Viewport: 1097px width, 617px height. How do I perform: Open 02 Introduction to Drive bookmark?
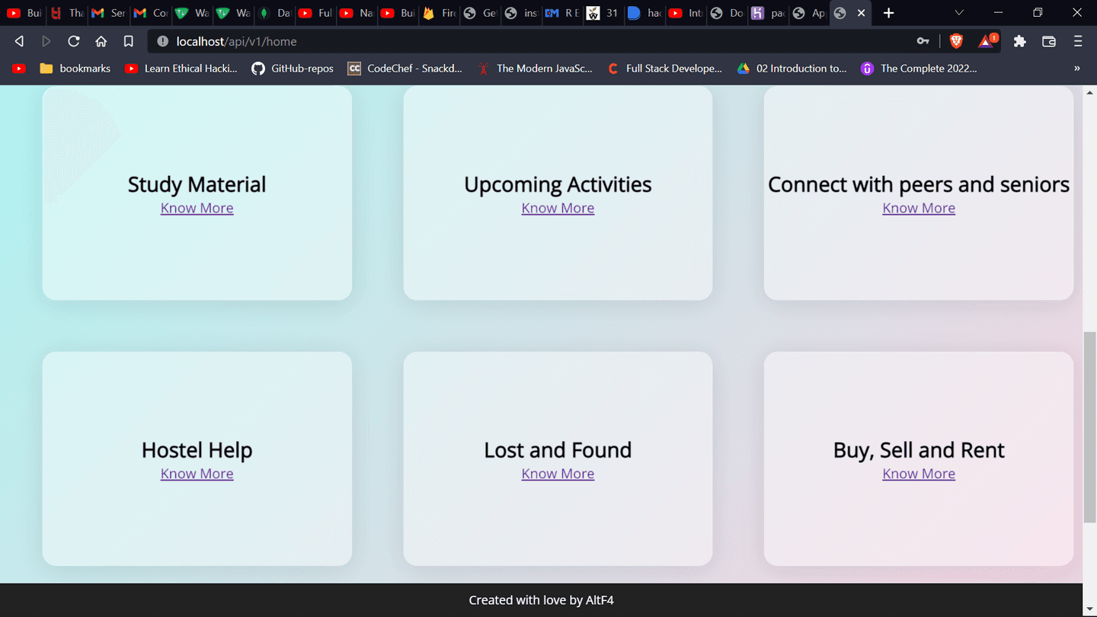[792, 69]
